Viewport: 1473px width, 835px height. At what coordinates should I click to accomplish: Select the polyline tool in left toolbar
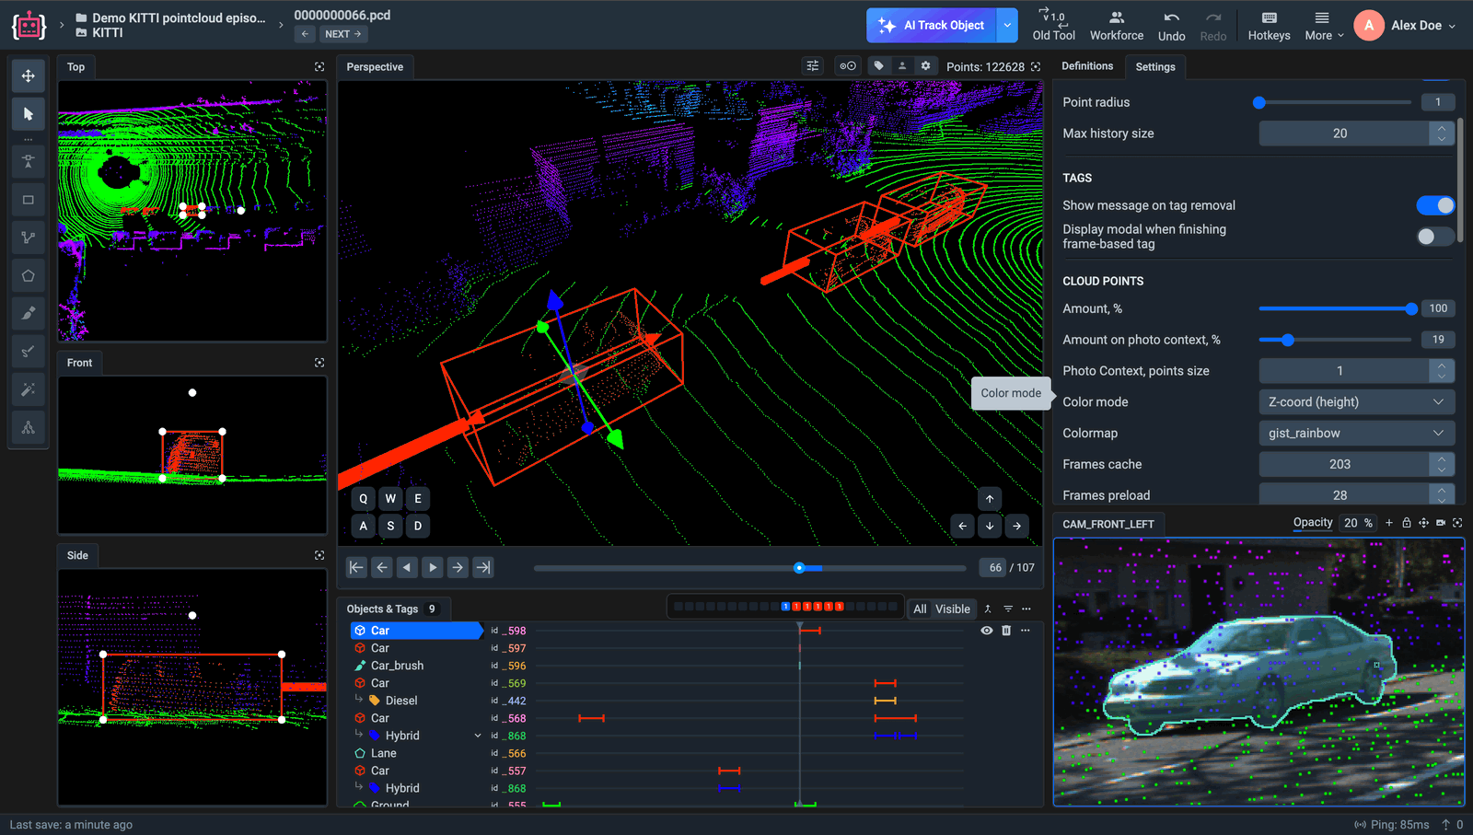click(29, 238)
